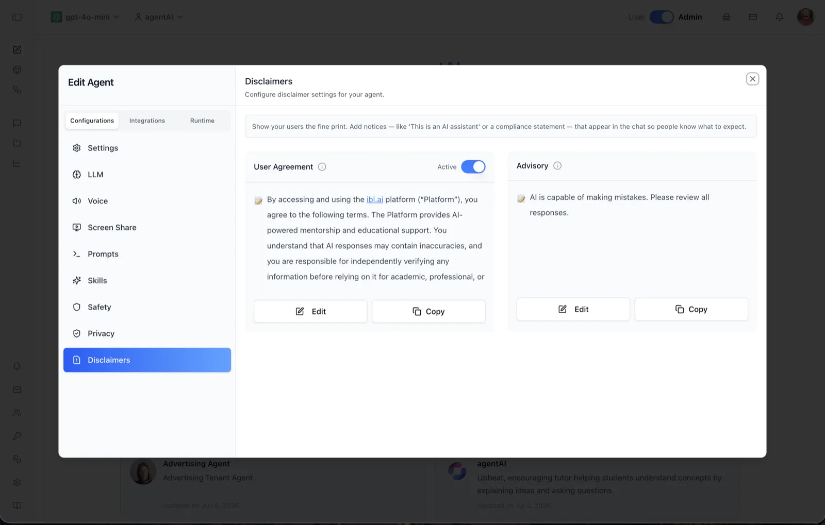This screenshot has height=525, width=825.
Task: Click the profile avatar at top right
Action: point(806,17)
